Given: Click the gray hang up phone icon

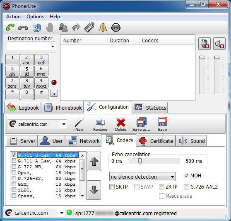Looking at the screenshot, I should click(23, 28).
